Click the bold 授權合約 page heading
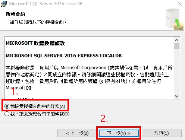Image resolution: width=185 pixels, height=140 pixels. coord(16,14)
